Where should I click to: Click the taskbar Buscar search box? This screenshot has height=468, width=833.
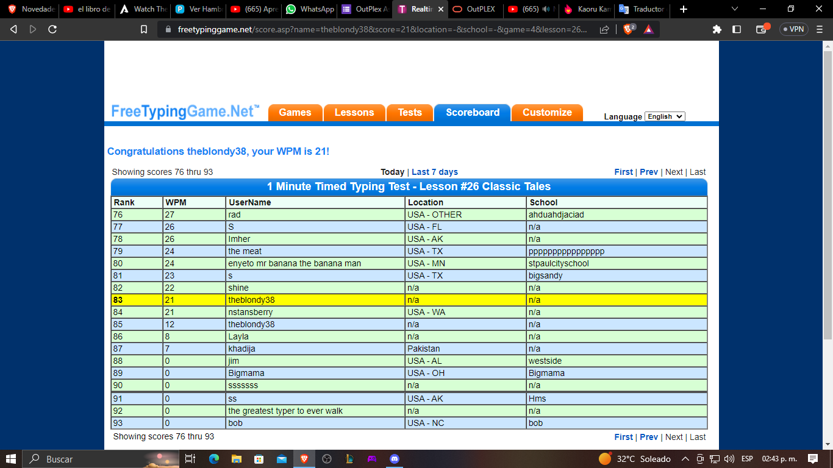pos(101,459)
